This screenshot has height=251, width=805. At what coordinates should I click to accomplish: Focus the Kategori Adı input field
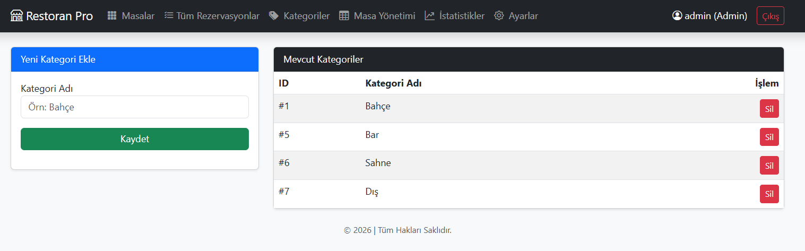click(x=135, y=107)
